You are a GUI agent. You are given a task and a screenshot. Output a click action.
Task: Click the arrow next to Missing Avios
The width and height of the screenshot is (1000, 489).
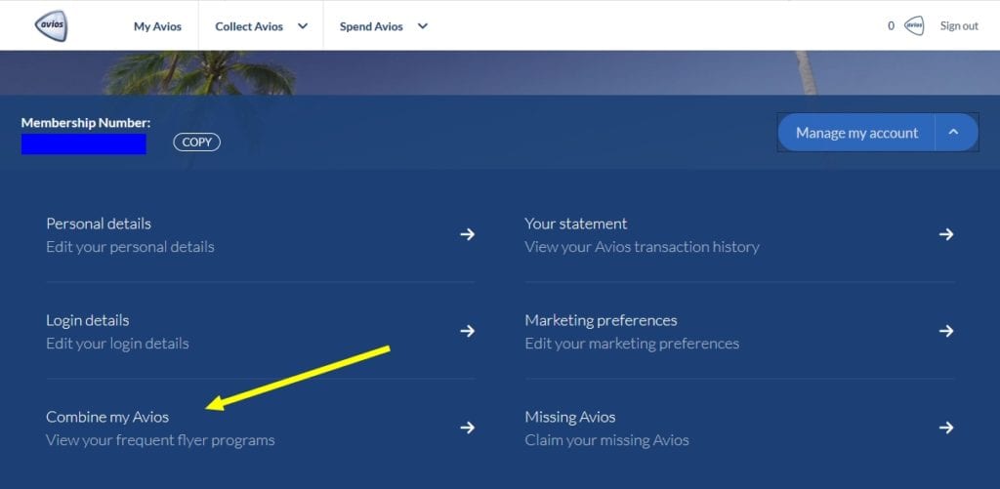(x=945, y=428)
